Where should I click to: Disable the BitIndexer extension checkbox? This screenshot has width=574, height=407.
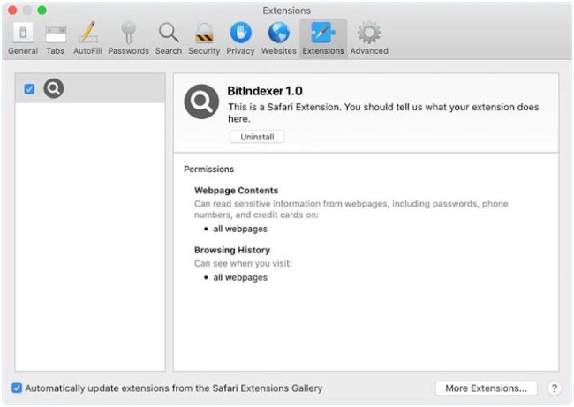[x=29, y=89]
